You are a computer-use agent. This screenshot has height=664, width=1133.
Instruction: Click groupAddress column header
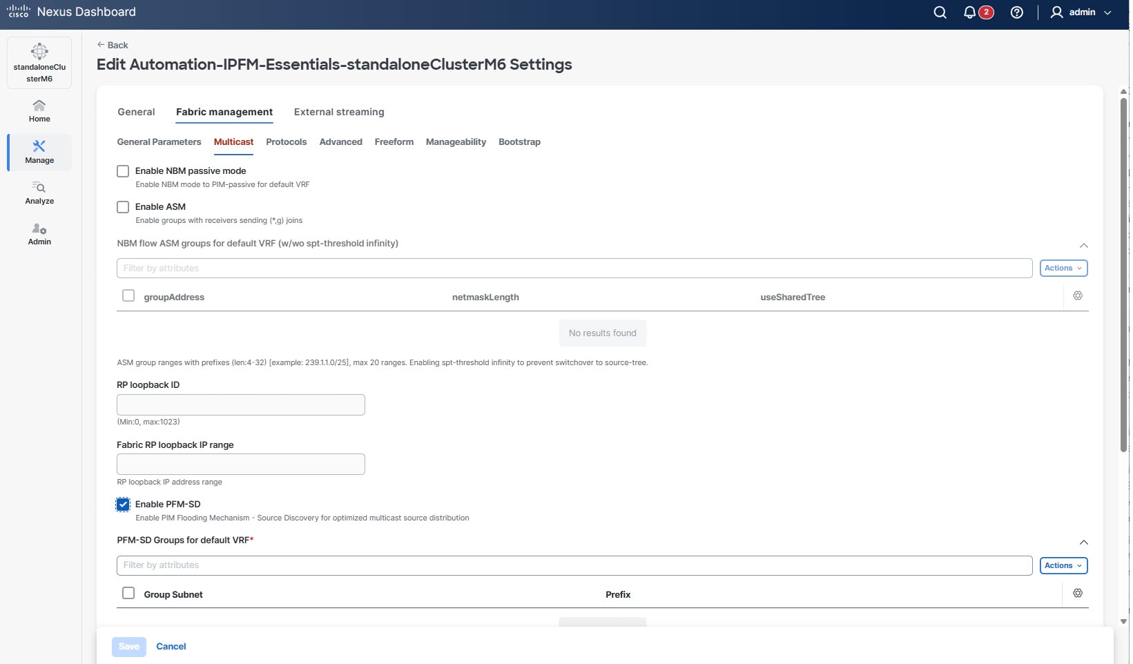pyautogui.click(x=174, y=297)
